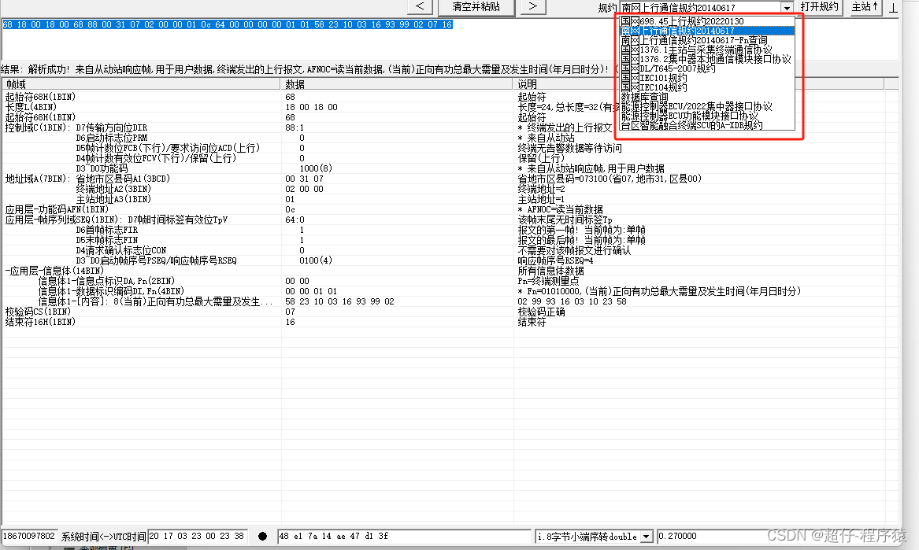Select the D5帧计数位FCB/要求访问位ACD row

(450, 148)
